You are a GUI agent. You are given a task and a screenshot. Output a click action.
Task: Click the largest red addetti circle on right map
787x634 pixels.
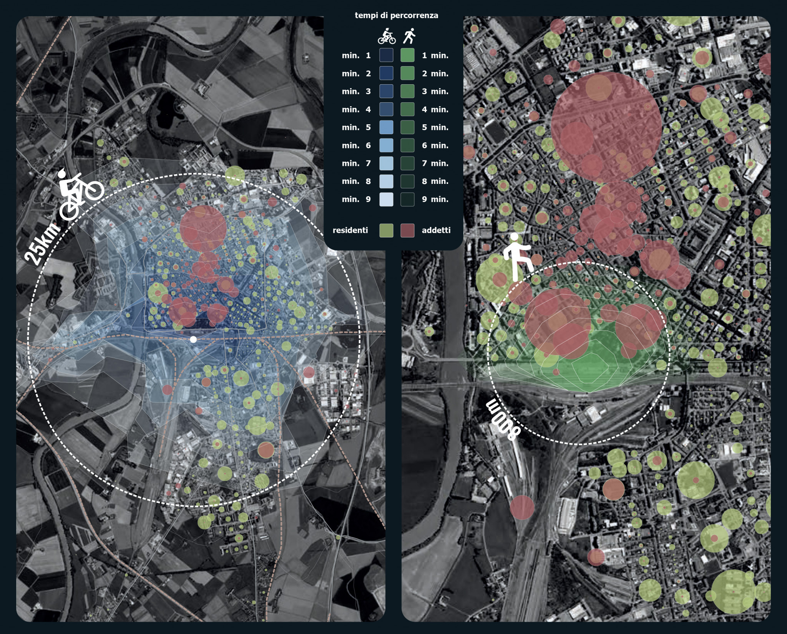[x=606, y=127]
